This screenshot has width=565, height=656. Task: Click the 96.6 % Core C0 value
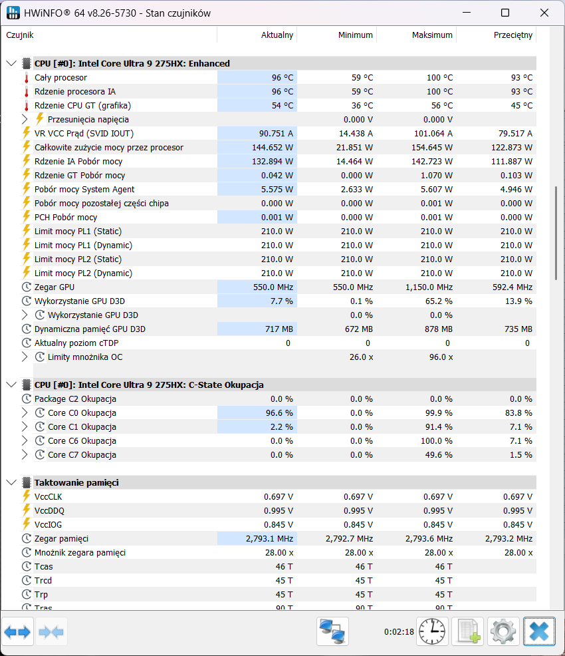tap(279, 413)
